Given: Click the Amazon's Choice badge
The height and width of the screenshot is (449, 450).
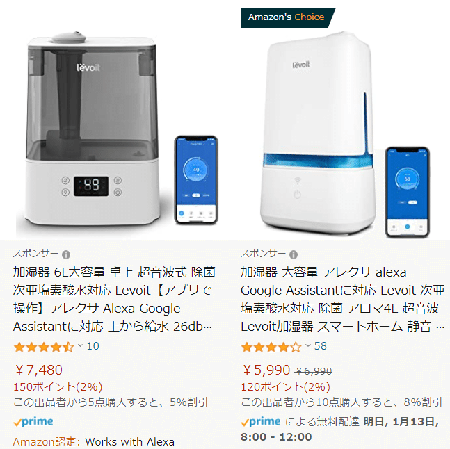Looking at the screenshot, I should click(x=287, y=17).
